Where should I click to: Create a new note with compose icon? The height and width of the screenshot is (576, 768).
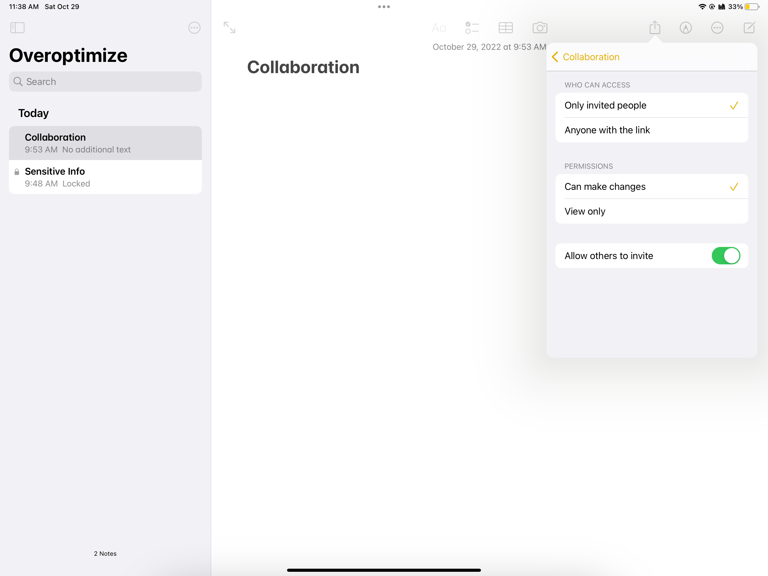coord(749,28)
